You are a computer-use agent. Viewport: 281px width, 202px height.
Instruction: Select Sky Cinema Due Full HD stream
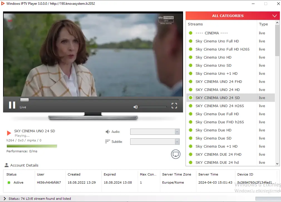(x=230, y=114)
